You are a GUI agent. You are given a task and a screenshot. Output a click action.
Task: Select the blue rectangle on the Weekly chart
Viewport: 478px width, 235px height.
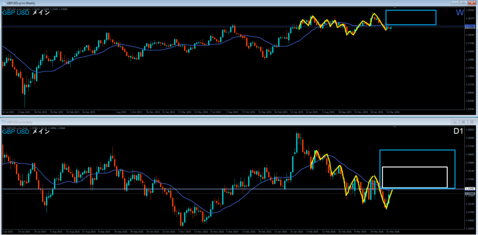[x=411, y=10]
